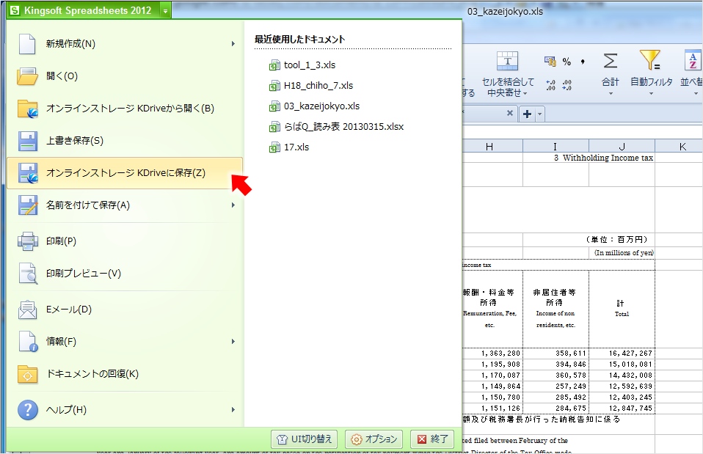Add a new sheet tab with plus icon
703x454 pixels.
tap(527, 114)
